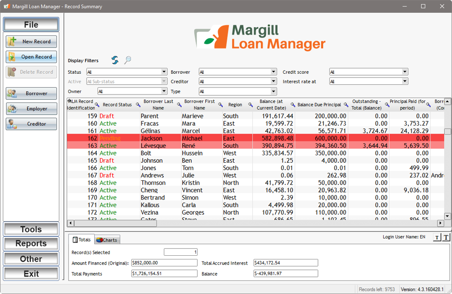Image resolution: width=452 pixels, height=294 pixels.
Task: Open the Reports menu section
Action: (x=31, y=244)
